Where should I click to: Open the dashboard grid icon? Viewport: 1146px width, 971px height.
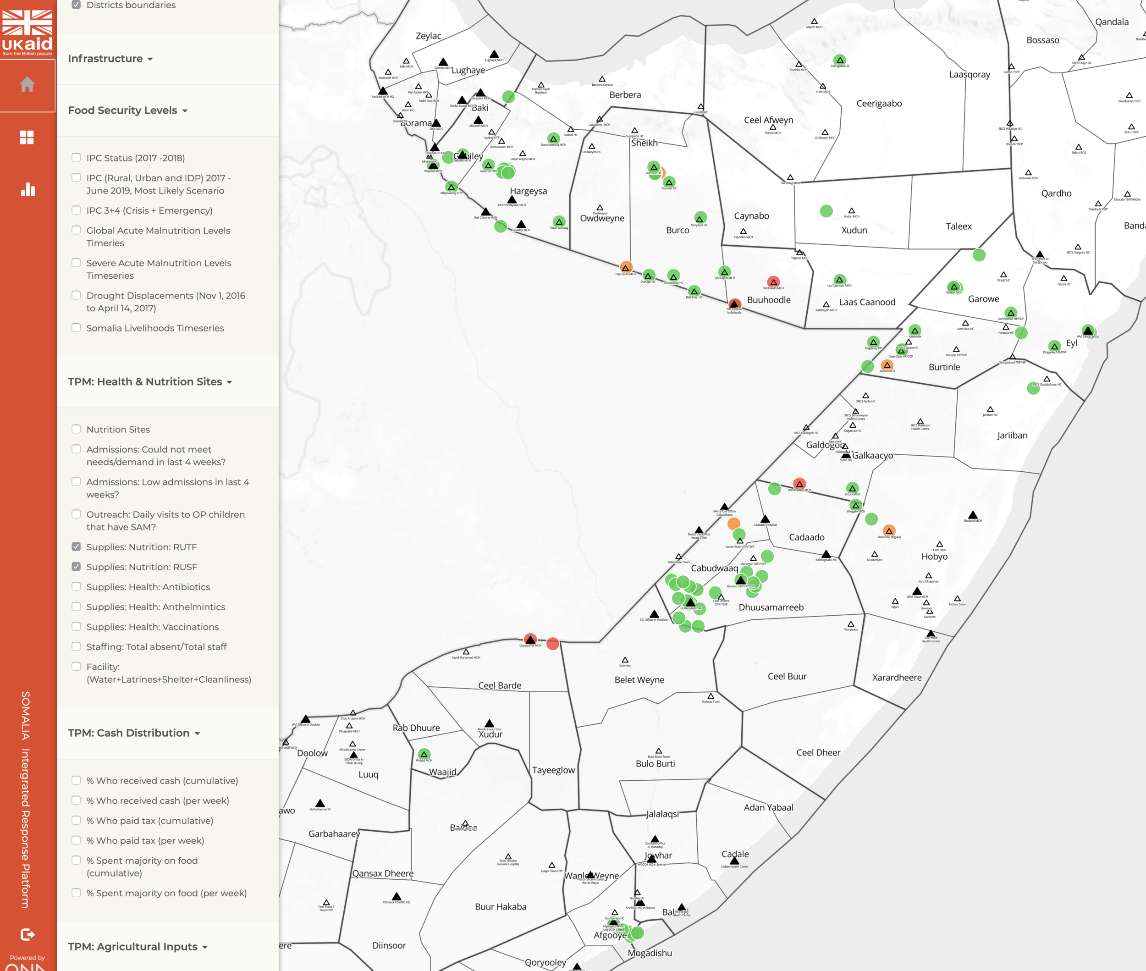click(x=27, y=137)
